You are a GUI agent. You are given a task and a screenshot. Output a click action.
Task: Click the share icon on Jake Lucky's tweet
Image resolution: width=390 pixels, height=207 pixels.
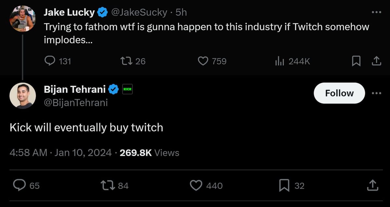376,61
